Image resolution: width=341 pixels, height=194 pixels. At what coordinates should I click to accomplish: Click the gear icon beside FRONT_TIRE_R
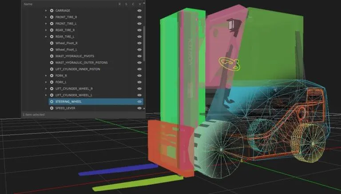pyautogui.click(x=52, y=17)
